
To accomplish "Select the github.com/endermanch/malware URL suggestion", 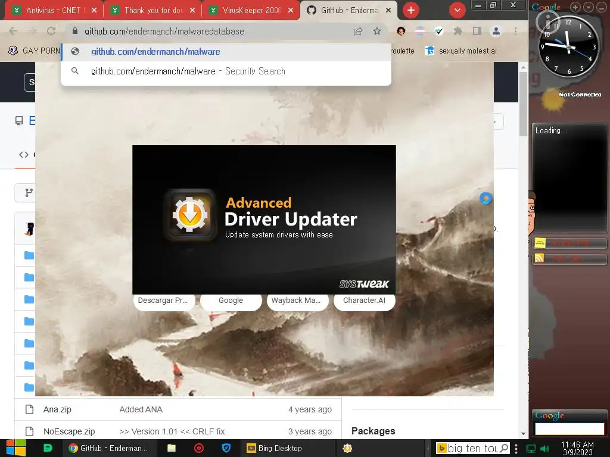I will coord(226,52).
